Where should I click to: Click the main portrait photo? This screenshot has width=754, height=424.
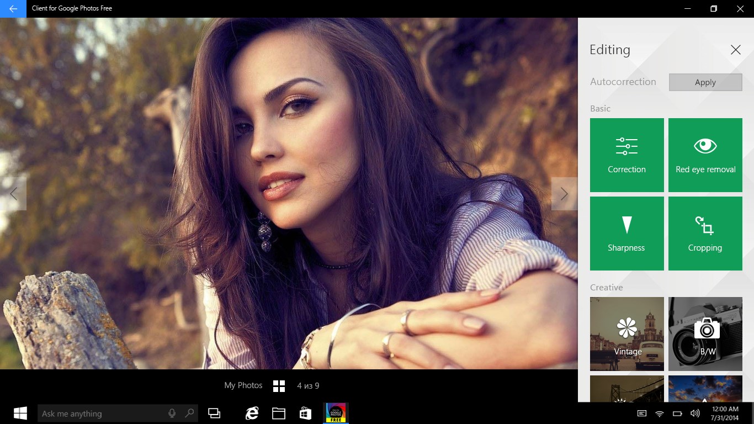tap(289, 193)
